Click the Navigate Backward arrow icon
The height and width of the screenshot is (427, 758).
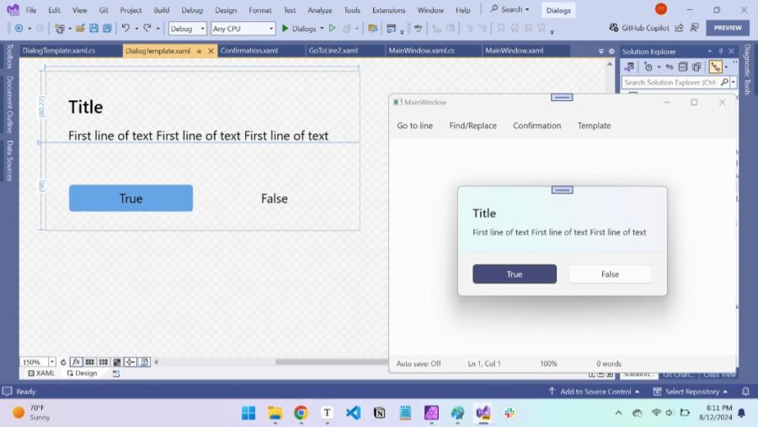(x=19, y=29)
